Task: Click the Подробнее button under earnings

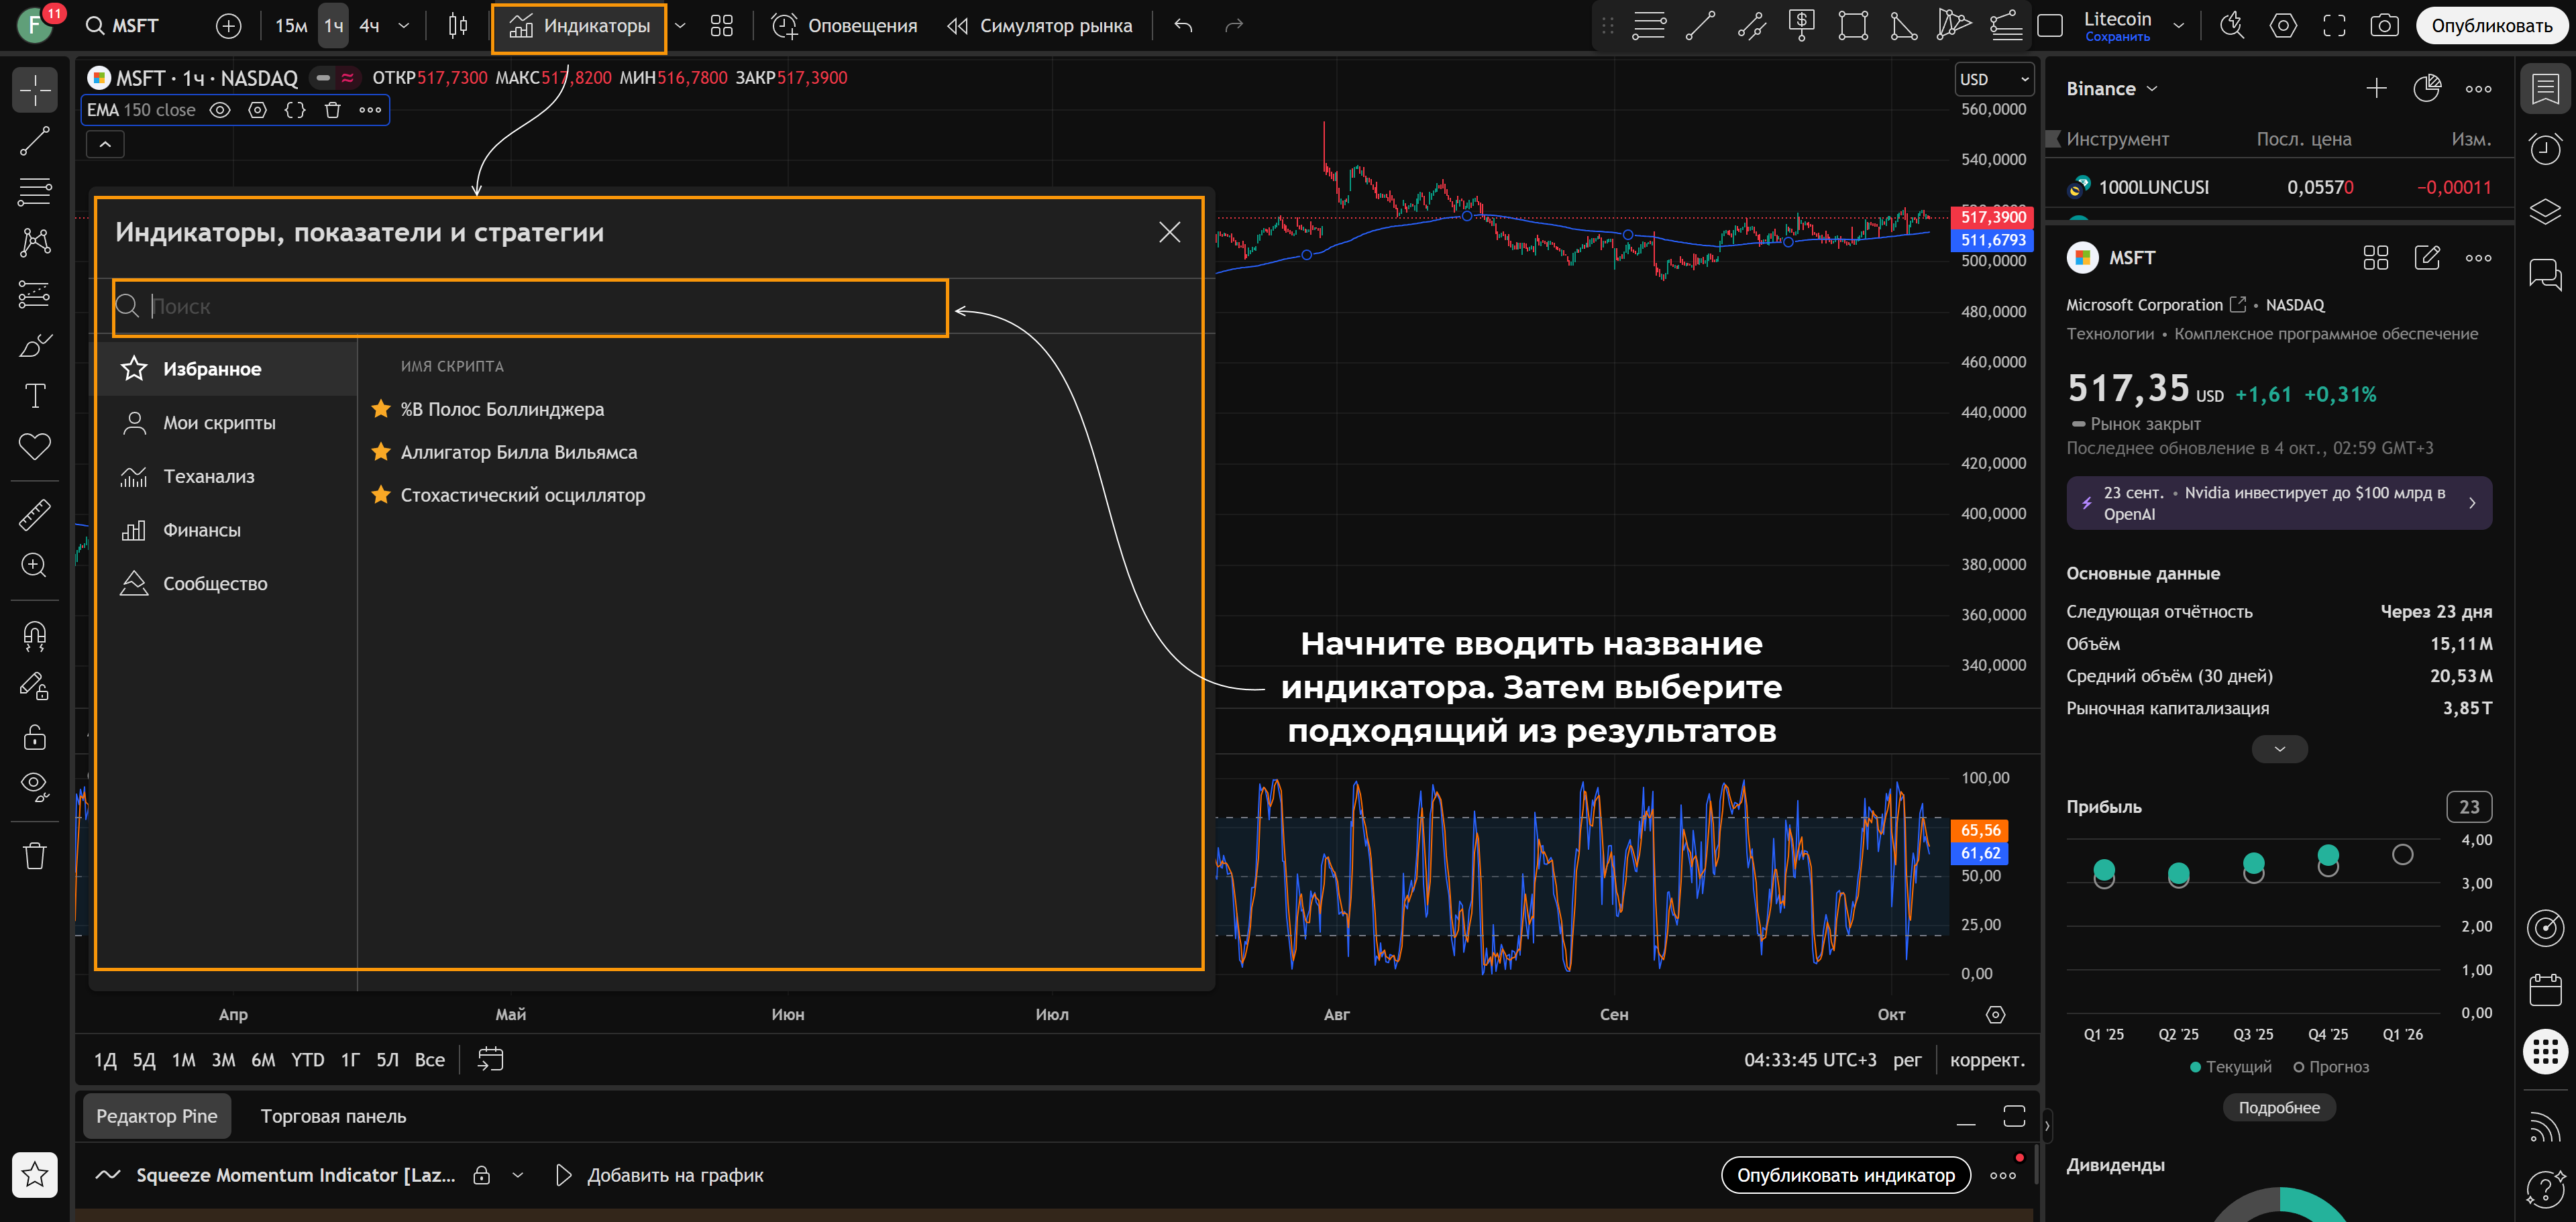Action: click(x=2279, y=1107)
